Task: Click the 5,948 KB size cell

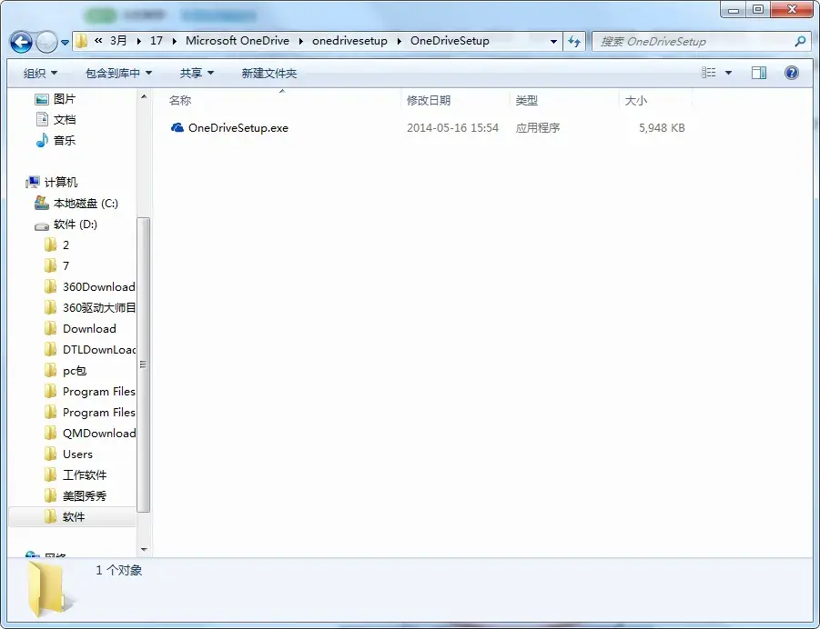Action: pyautogui.click(x=662, y=128)
